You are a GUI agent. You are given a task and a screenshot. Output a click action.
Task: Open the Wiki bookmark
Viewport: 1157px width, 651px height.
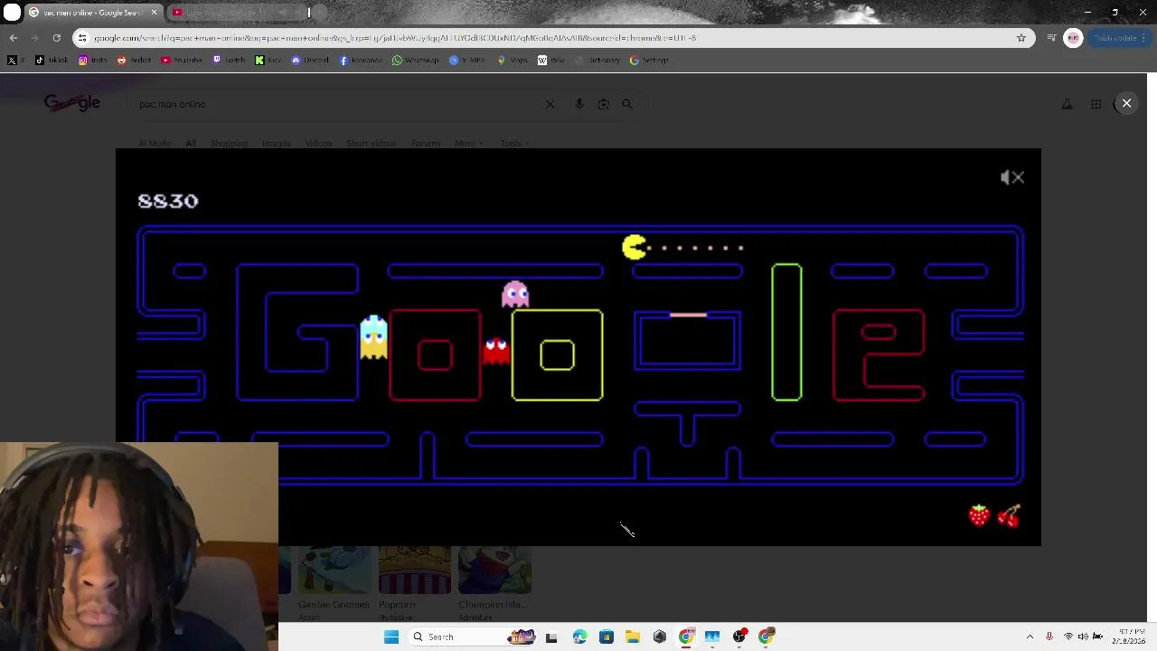550,61
